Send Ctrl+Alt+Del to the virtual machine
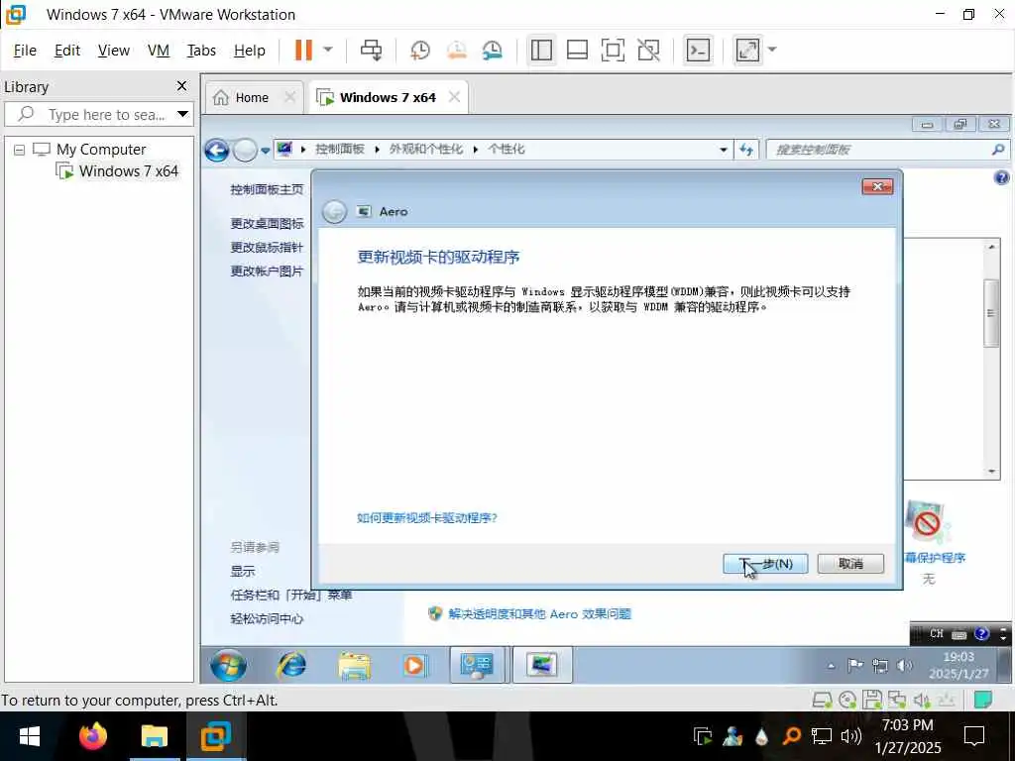The image size is (1015, 761). coord(371,50)
